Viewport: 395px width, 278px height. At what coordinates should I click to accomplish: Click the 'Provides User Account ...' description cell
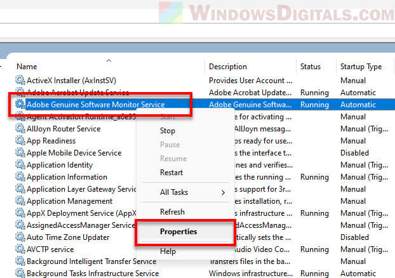click(x=250, y=81)
